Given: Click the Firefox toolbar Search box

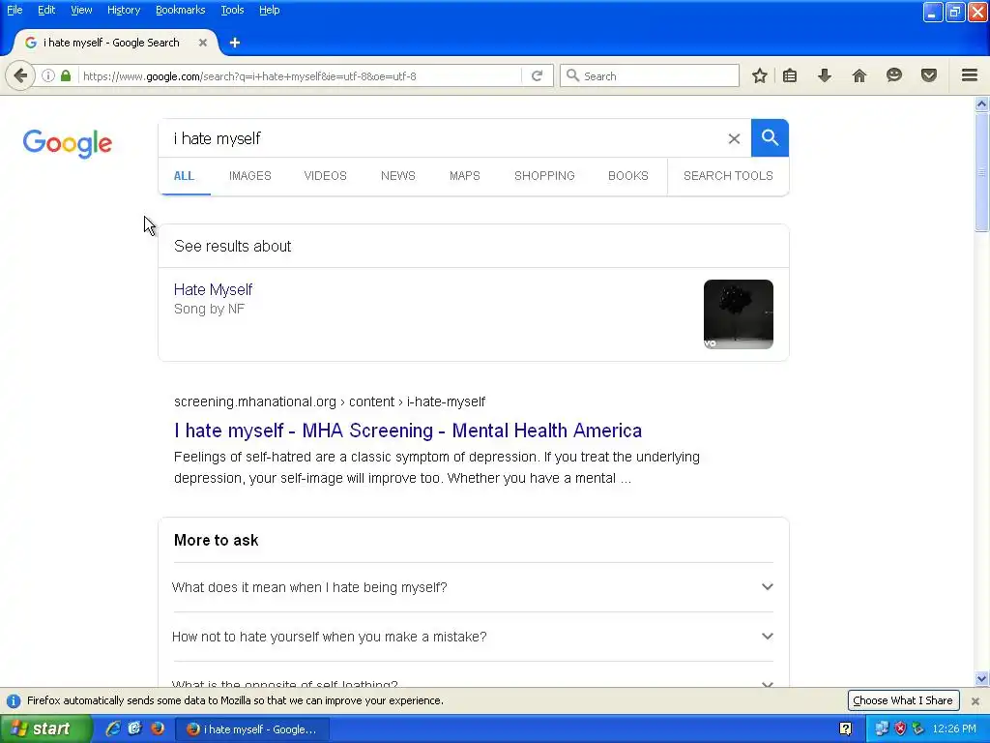Looking at the screenshot, I should pyautogui.click(x=650, y=75).
